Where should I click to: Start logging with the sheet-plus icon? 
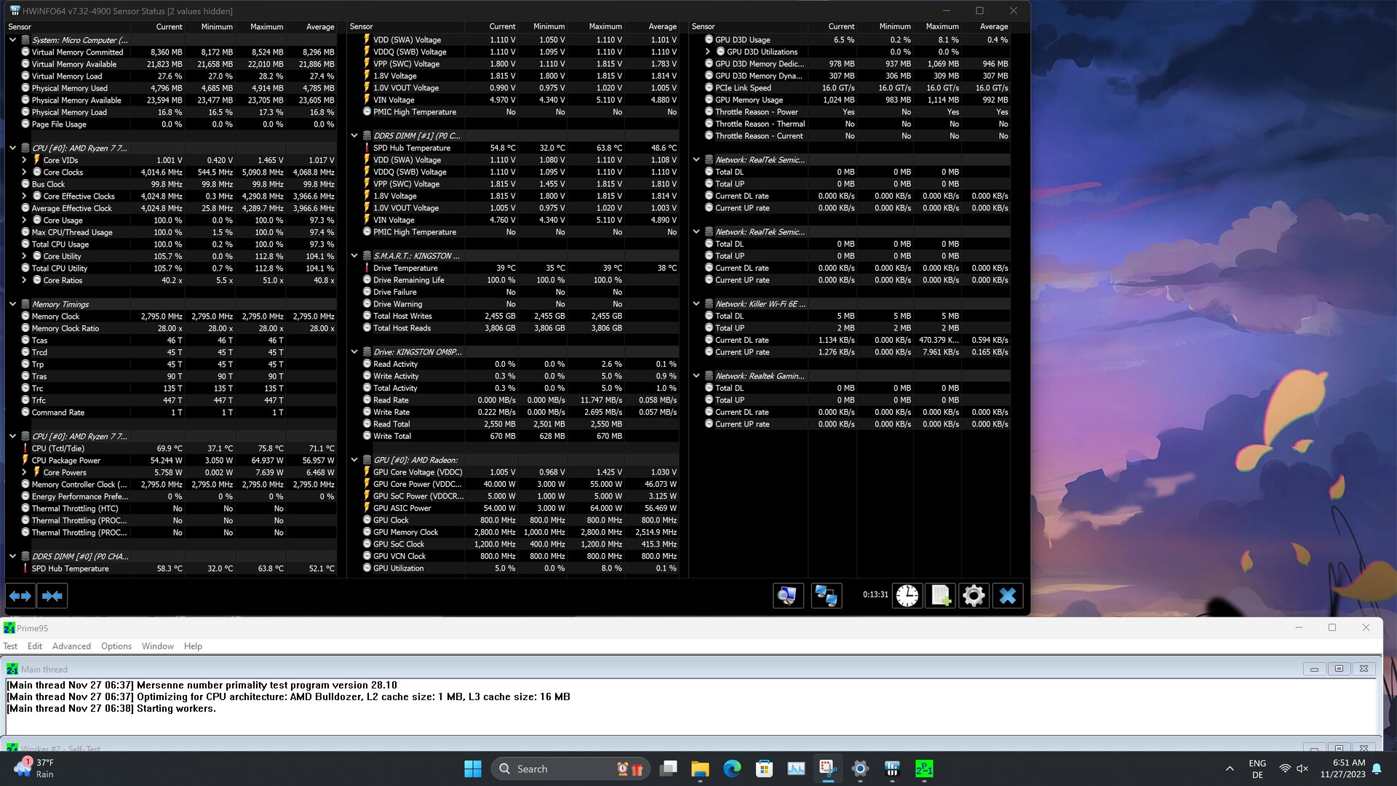(x=940, y=596)
